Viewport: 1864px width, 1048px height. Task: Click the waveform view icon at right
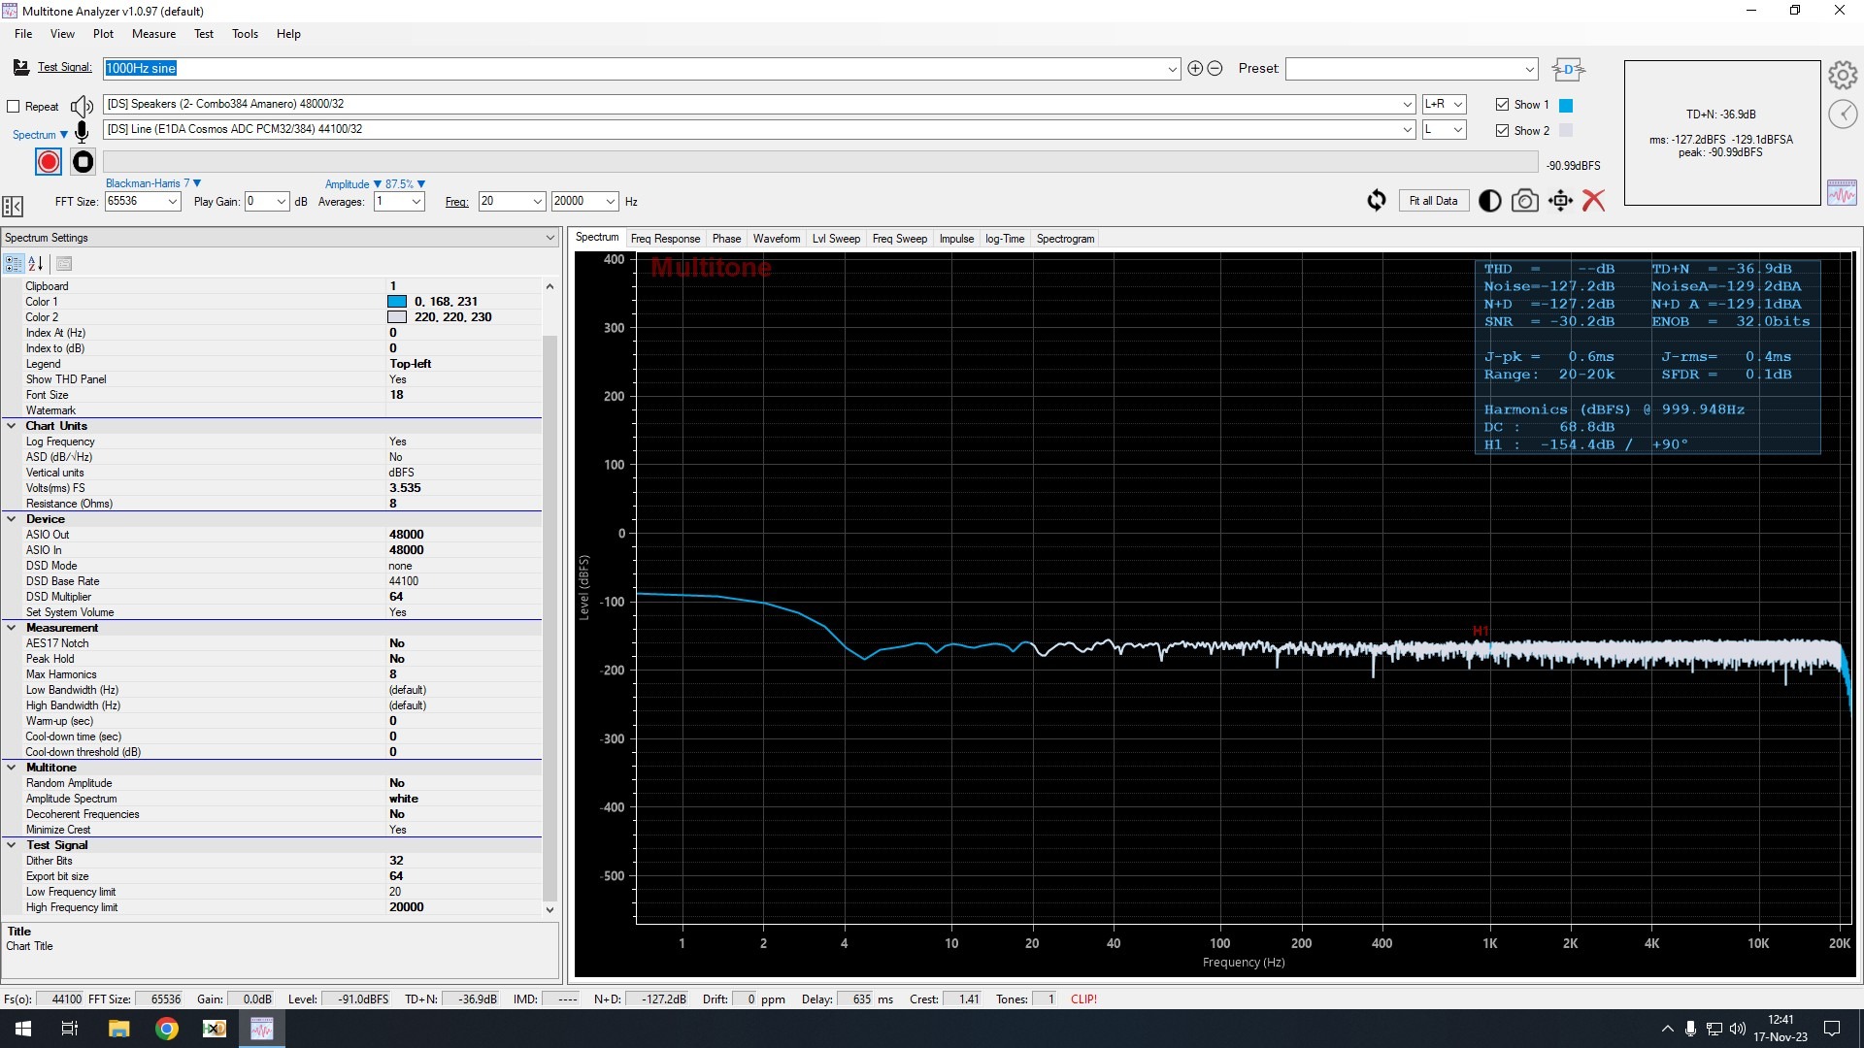(x=1842, y=192)
